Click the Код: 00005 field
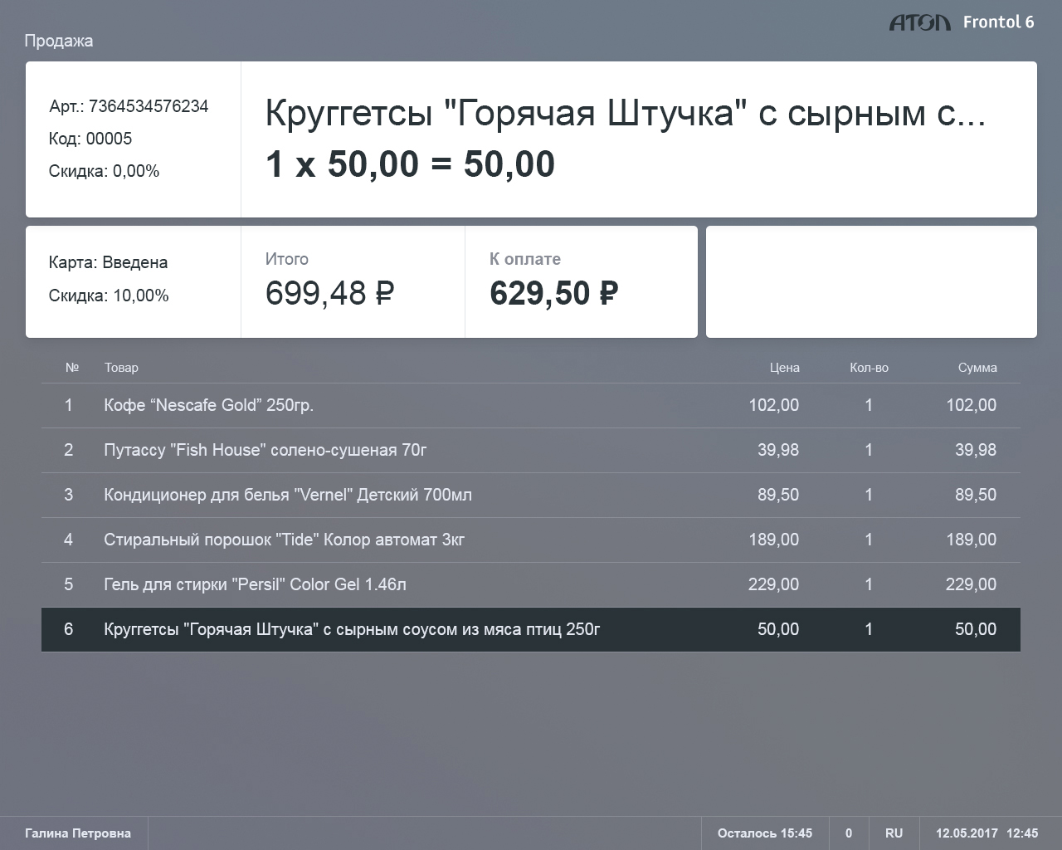 coord(90,139)
